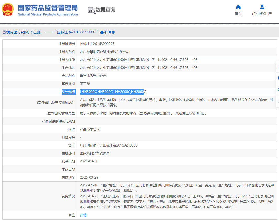Click the 有效期至 row label
This screenshot has width=279, height=222.
click(68, 177)
